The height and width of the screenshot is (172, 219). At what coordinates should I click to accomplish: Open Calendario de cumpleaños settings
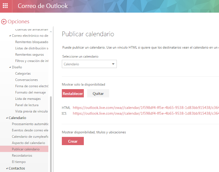pos(30,136)
